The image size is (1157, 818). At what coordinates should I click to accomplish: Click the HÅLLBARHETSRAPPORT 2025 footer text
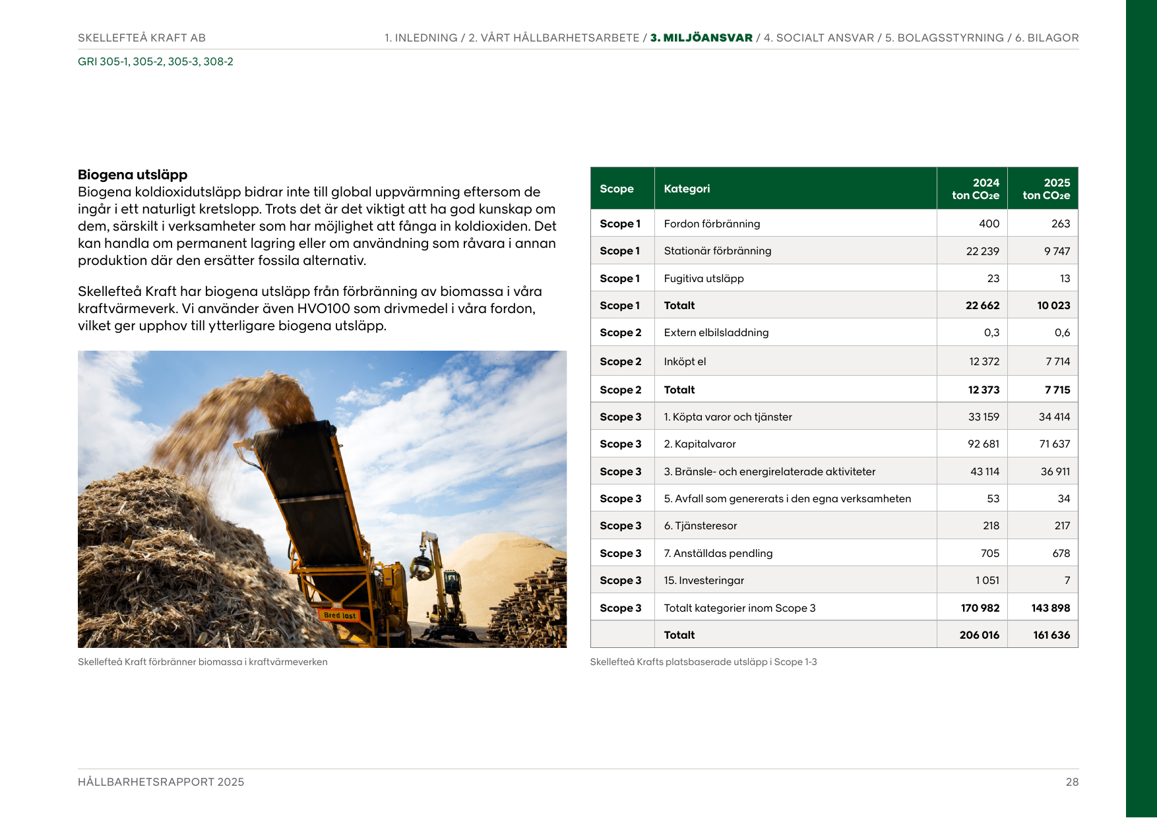coord(161,782)
